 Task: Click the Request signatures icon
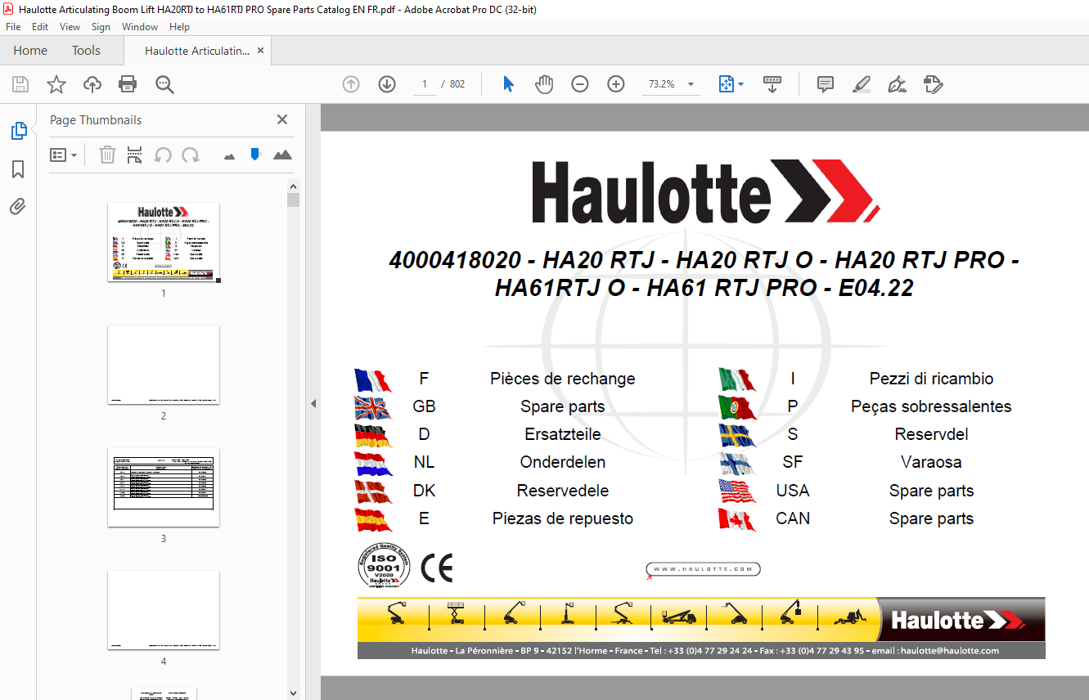click(x=933, y=84)
